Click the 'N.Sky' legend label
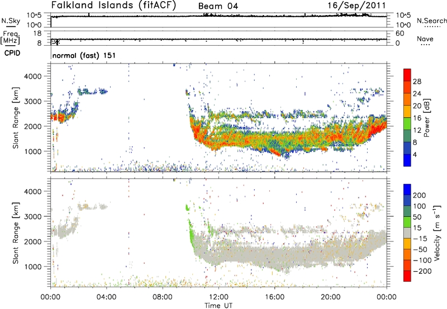 pyautogui.click(x=11, y=21)
